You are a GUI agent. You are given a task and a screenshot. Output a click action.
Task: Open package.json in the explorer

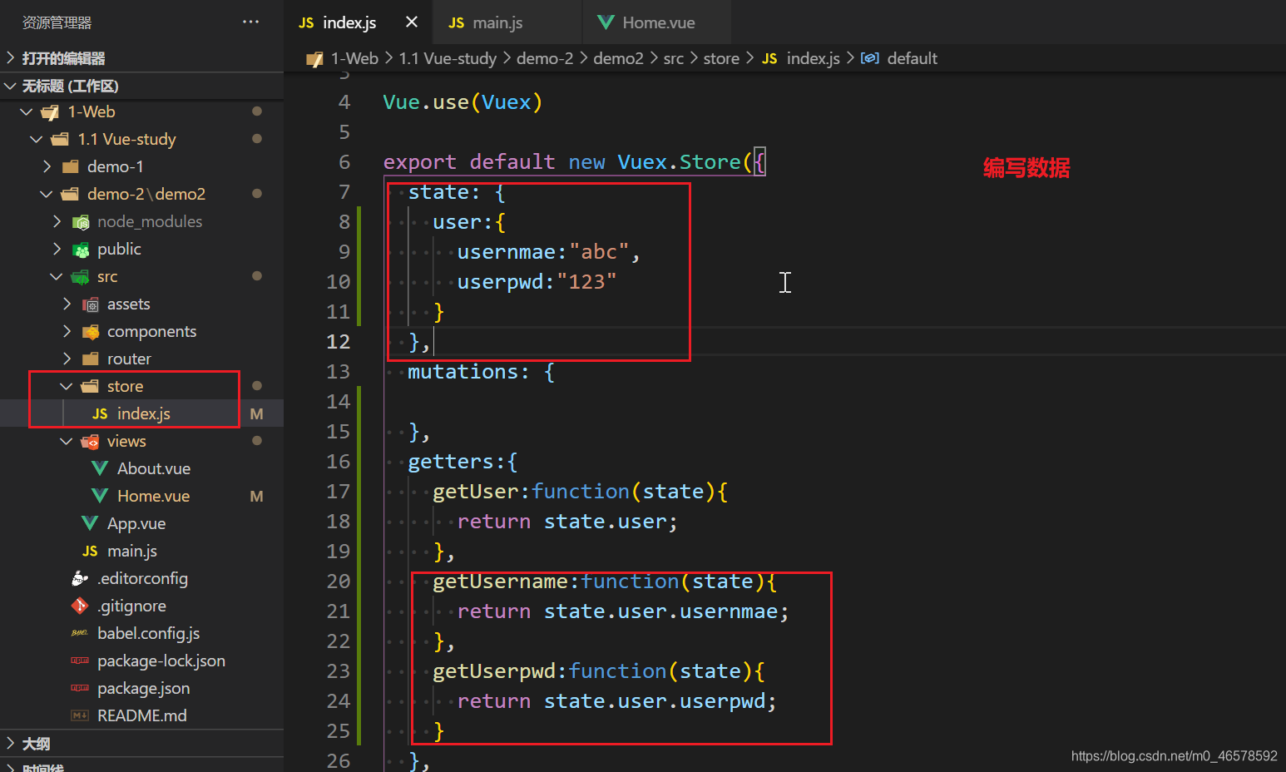click(x=143, y=688)
